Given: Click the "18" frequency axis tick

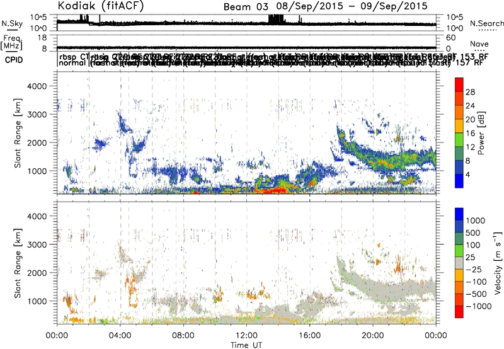Looking at the screenshot, I should pos(42,38).
